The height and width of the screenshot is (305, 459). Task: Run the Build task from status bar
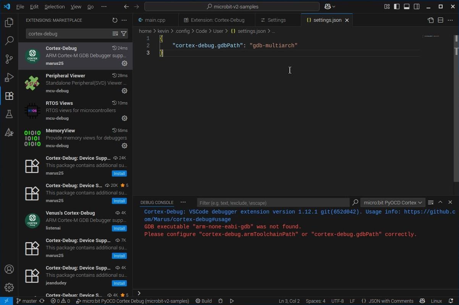click(x=204, y=301)
